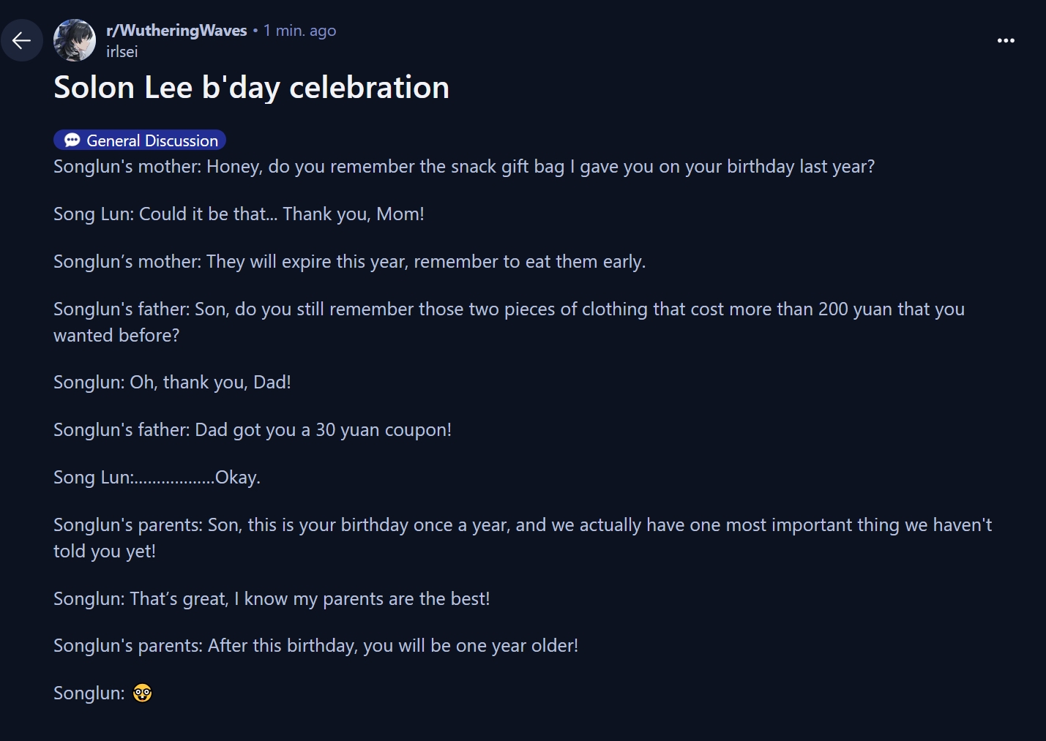Select the General Discussion flair tag
The width and height of the screenshot is (1046, 741).
pyautogui.click(x=140, y=140)
